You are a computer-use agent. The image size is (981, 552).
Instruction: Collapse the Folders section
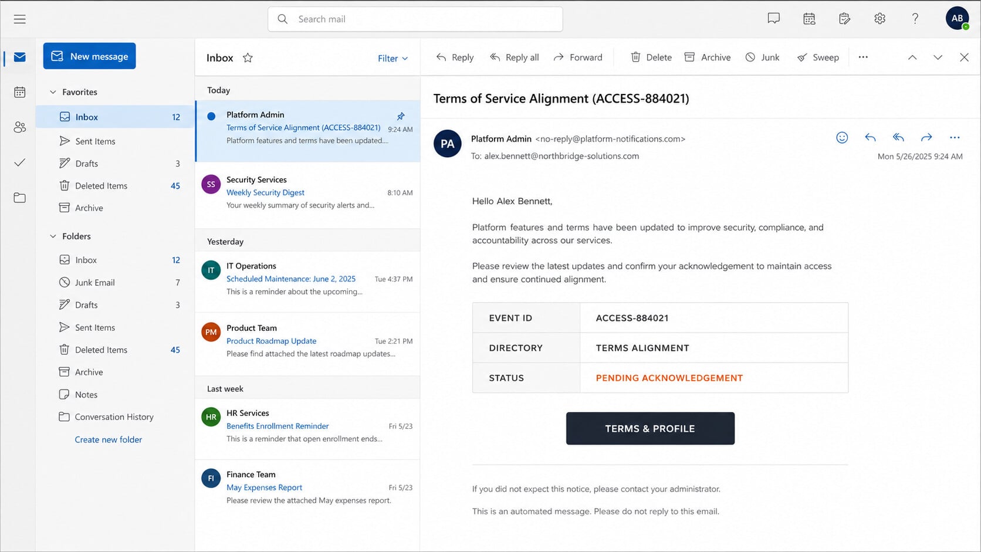coord(53,236)
